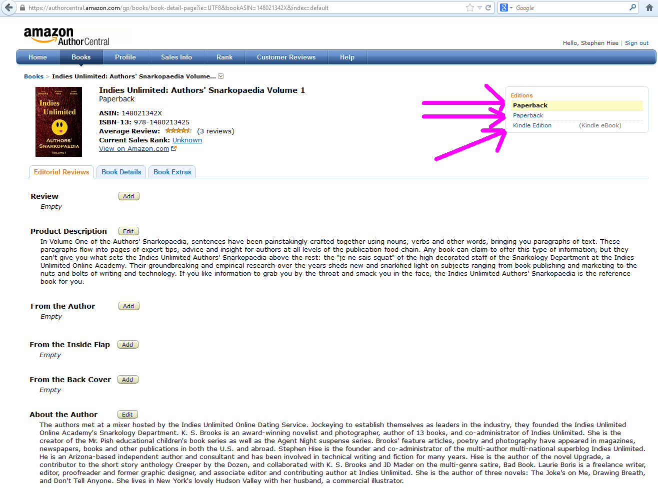Add a Review entry
The height and width of the screenshot is (492, 658).
[x=128, y=196]
